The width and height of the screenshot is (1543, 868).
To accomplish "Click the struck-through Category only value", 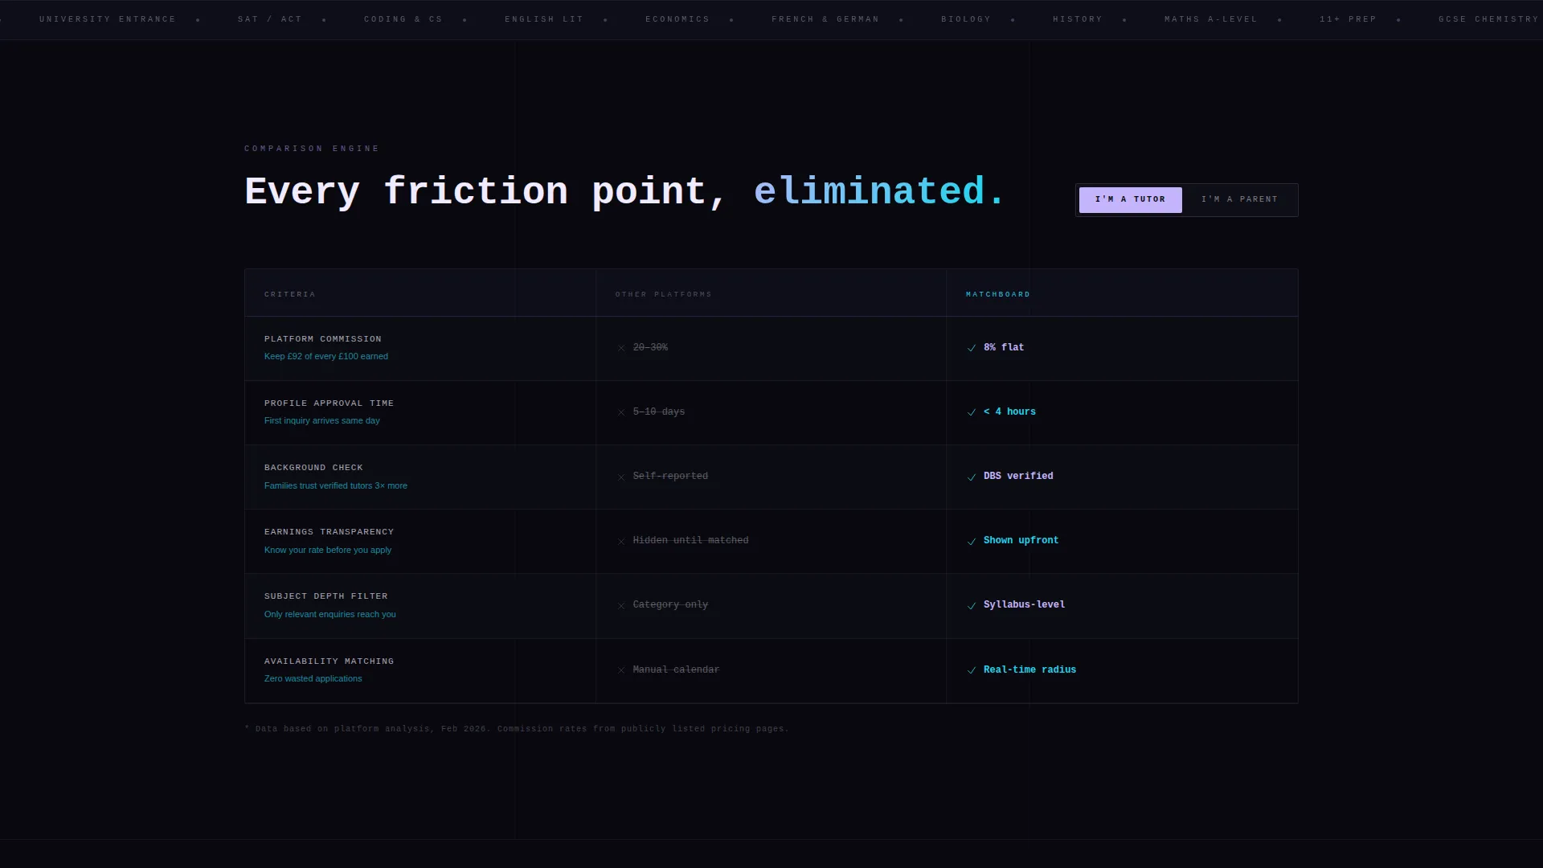I will pos(670,605).
